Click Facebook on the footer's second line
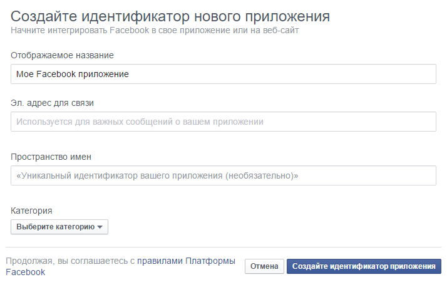The height and width of the screenshot is (282, 447). [26, 272]
